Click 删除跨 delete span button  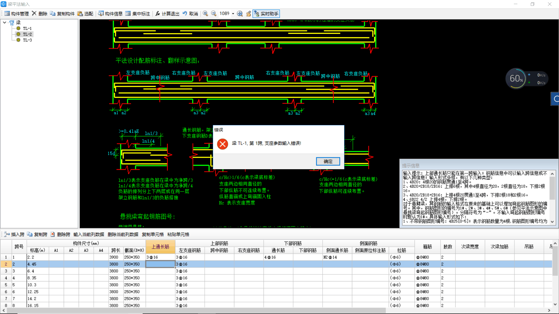coord(60,234)
